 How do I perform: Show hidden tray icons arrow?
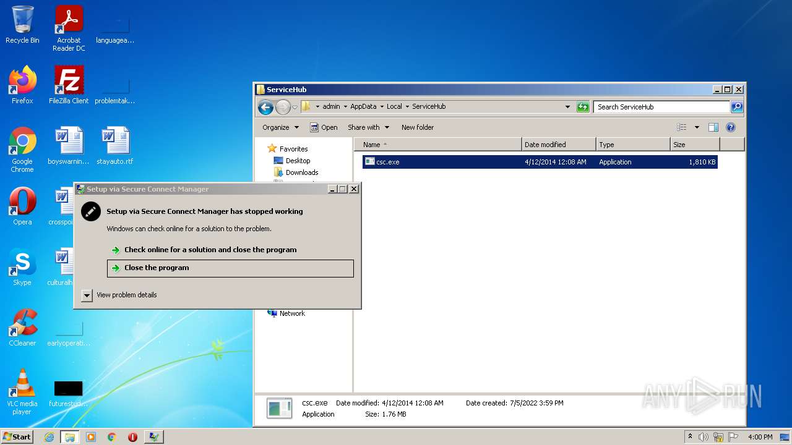(690, 436)
